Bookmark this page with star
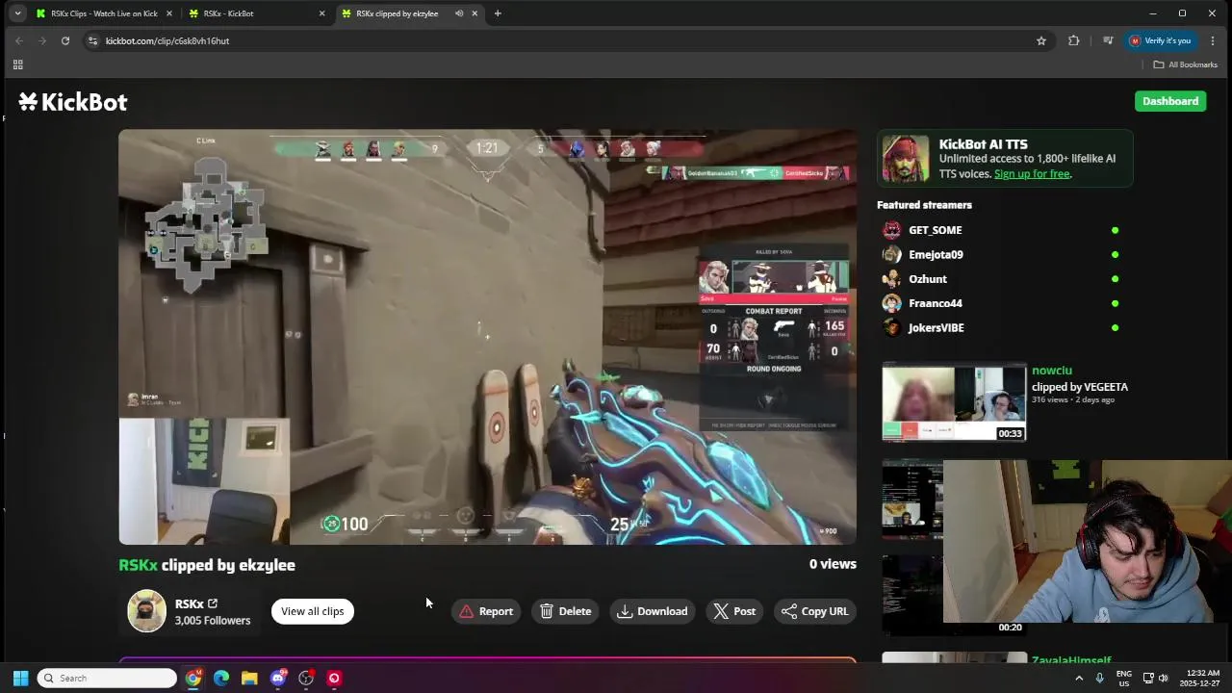 [1040, 40]
